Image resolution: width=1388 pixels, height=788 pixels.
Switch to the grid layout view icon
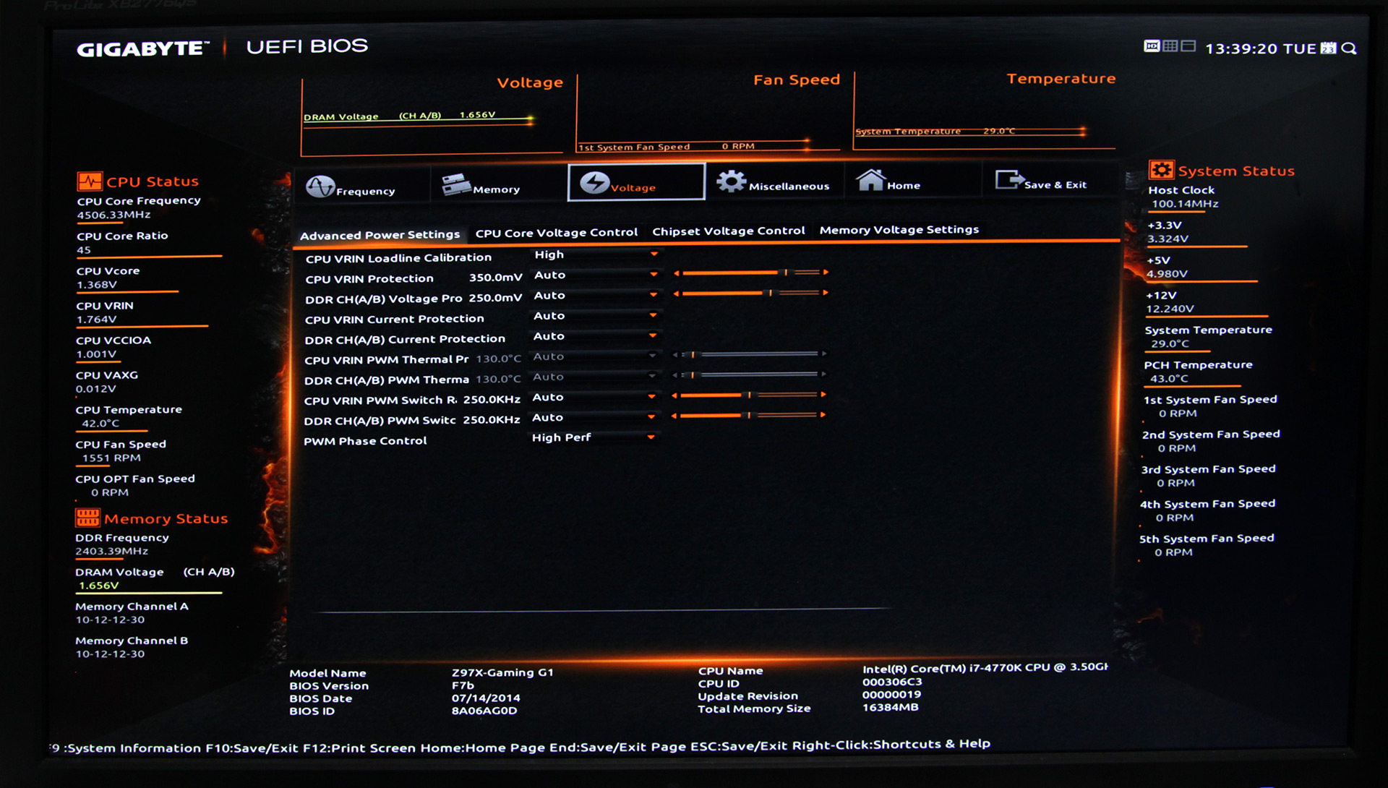pos(1170,46)
